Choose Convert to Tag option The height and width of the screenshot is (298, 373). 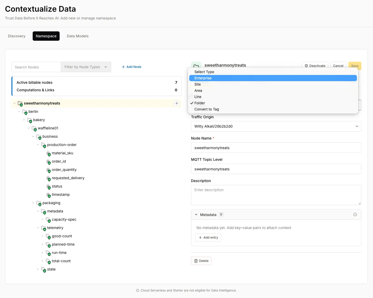(273, 109)
